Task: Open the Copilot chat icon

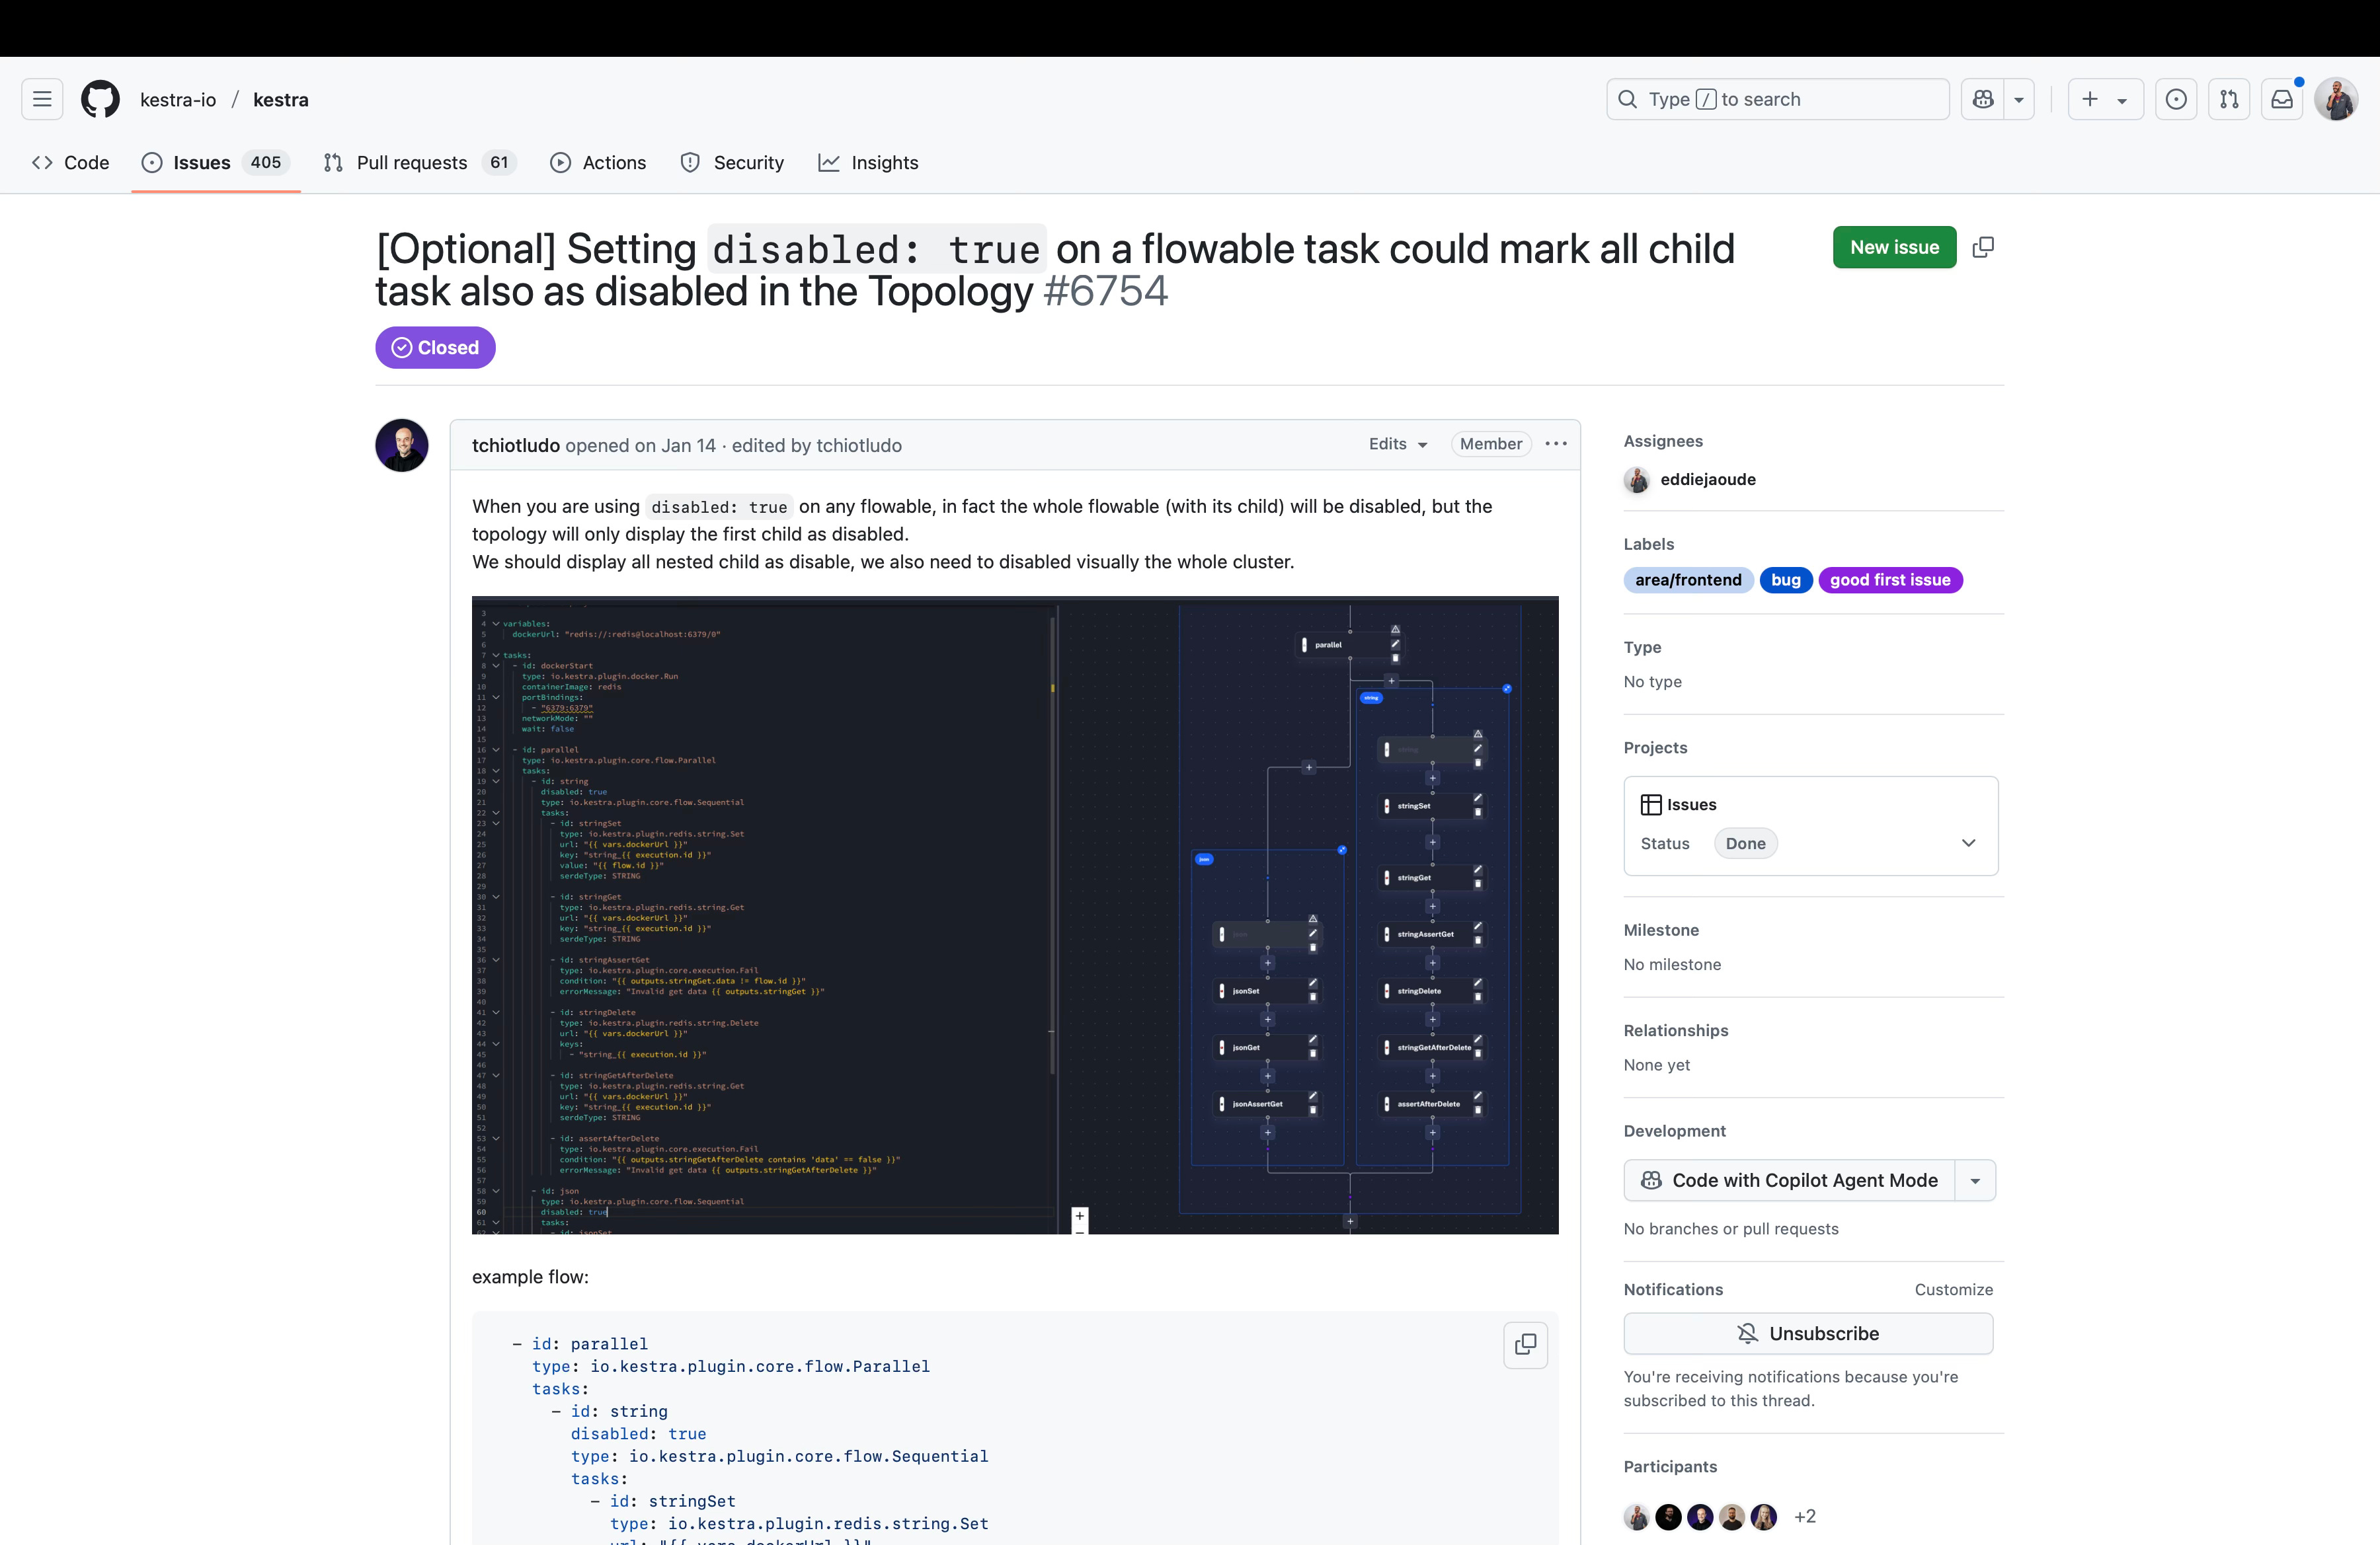Action: coord(1983,99)
